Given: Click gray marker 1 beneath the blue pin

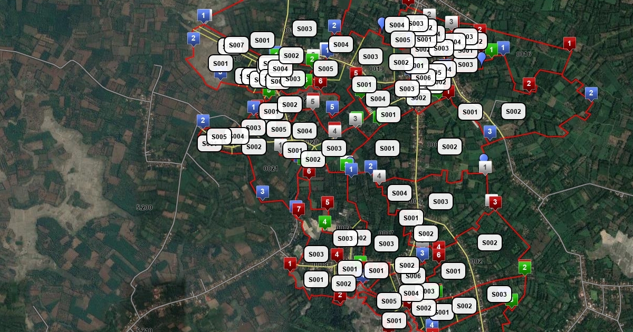Looking at the screenshot, I should pos(485,167).
